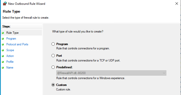
Task: Click the green bullet beside Scope
Action: click(3, 50)
